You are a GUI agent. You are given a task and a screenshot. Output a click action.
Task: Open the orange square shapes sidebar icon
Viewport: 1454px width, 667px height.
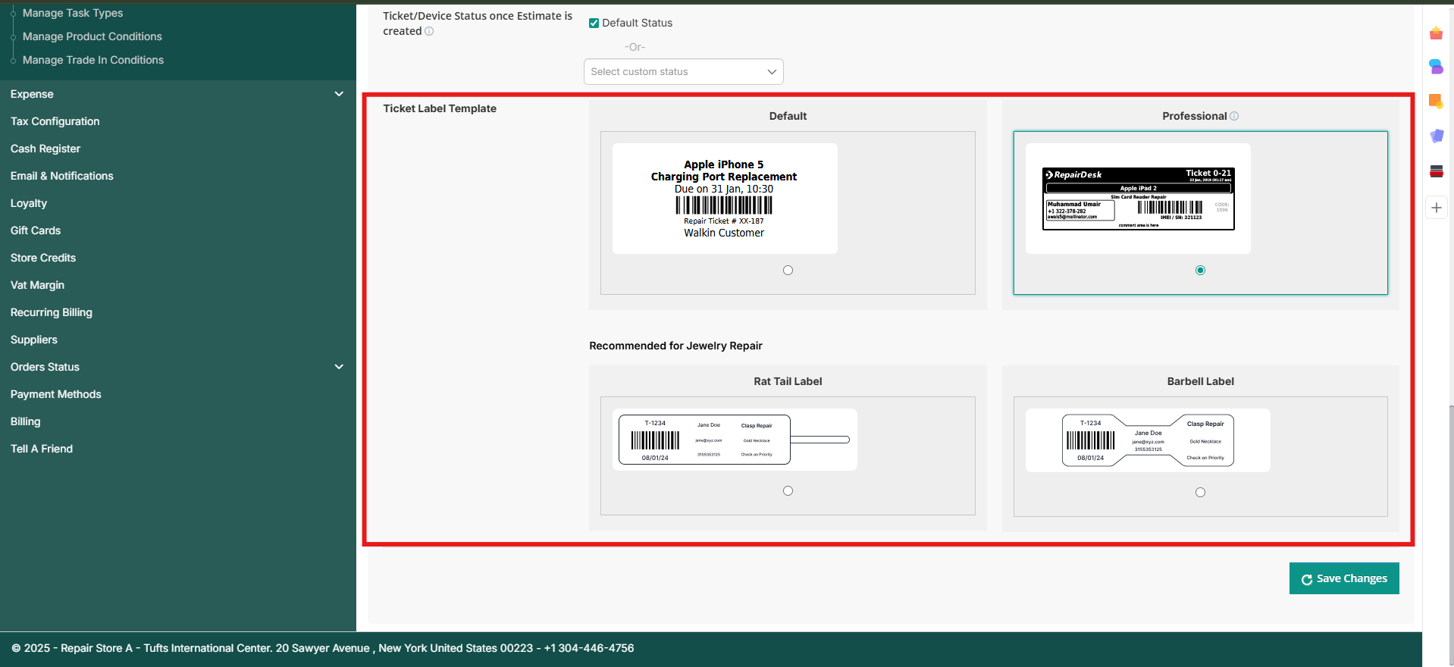(1436, 101)
